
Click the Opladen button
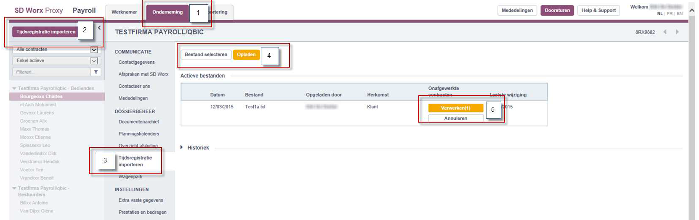click(x=246, y=55)
